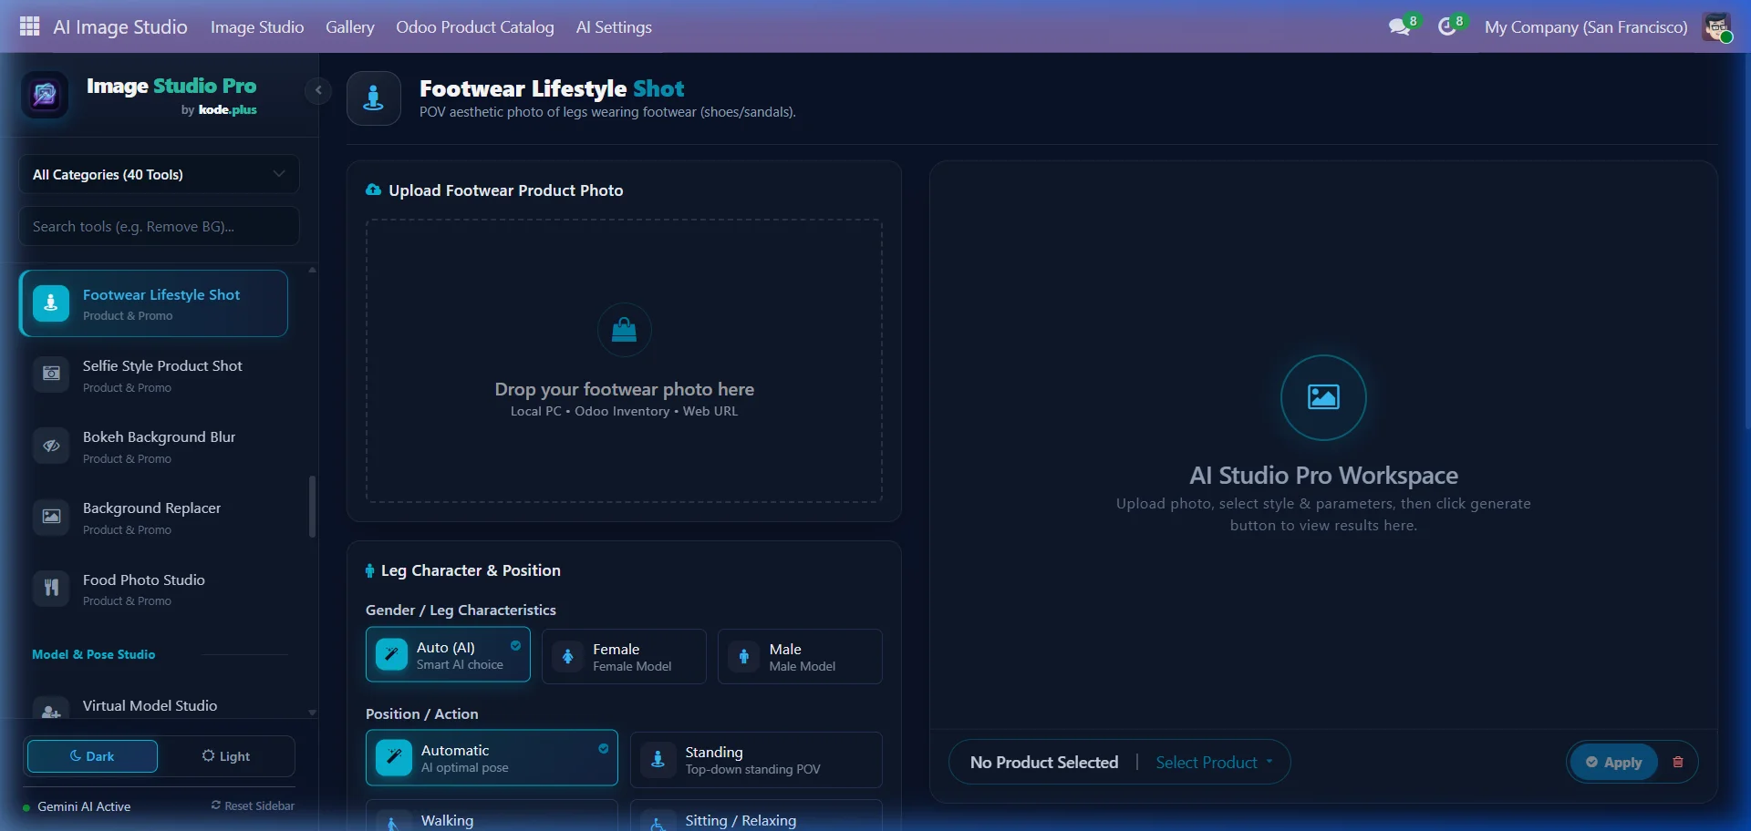Select the Walking position card
Viewport: 1751px width, 831px height.
coord(492,816)
